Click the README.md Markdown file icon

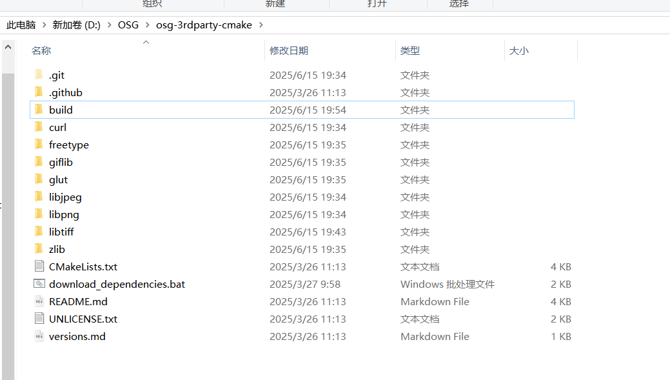point(39,301)
